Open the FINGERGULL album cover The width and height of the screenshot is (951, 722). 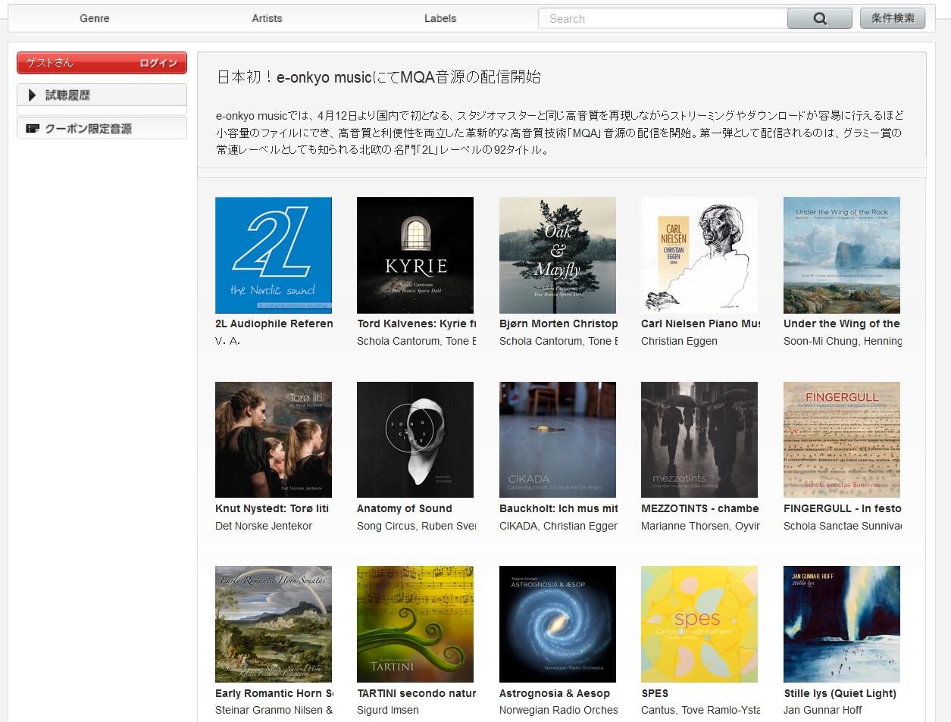(x=842, y=440)
